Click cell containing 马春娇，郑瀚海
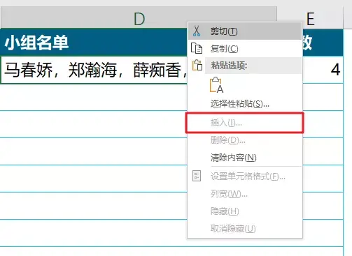 coord(94,70)
